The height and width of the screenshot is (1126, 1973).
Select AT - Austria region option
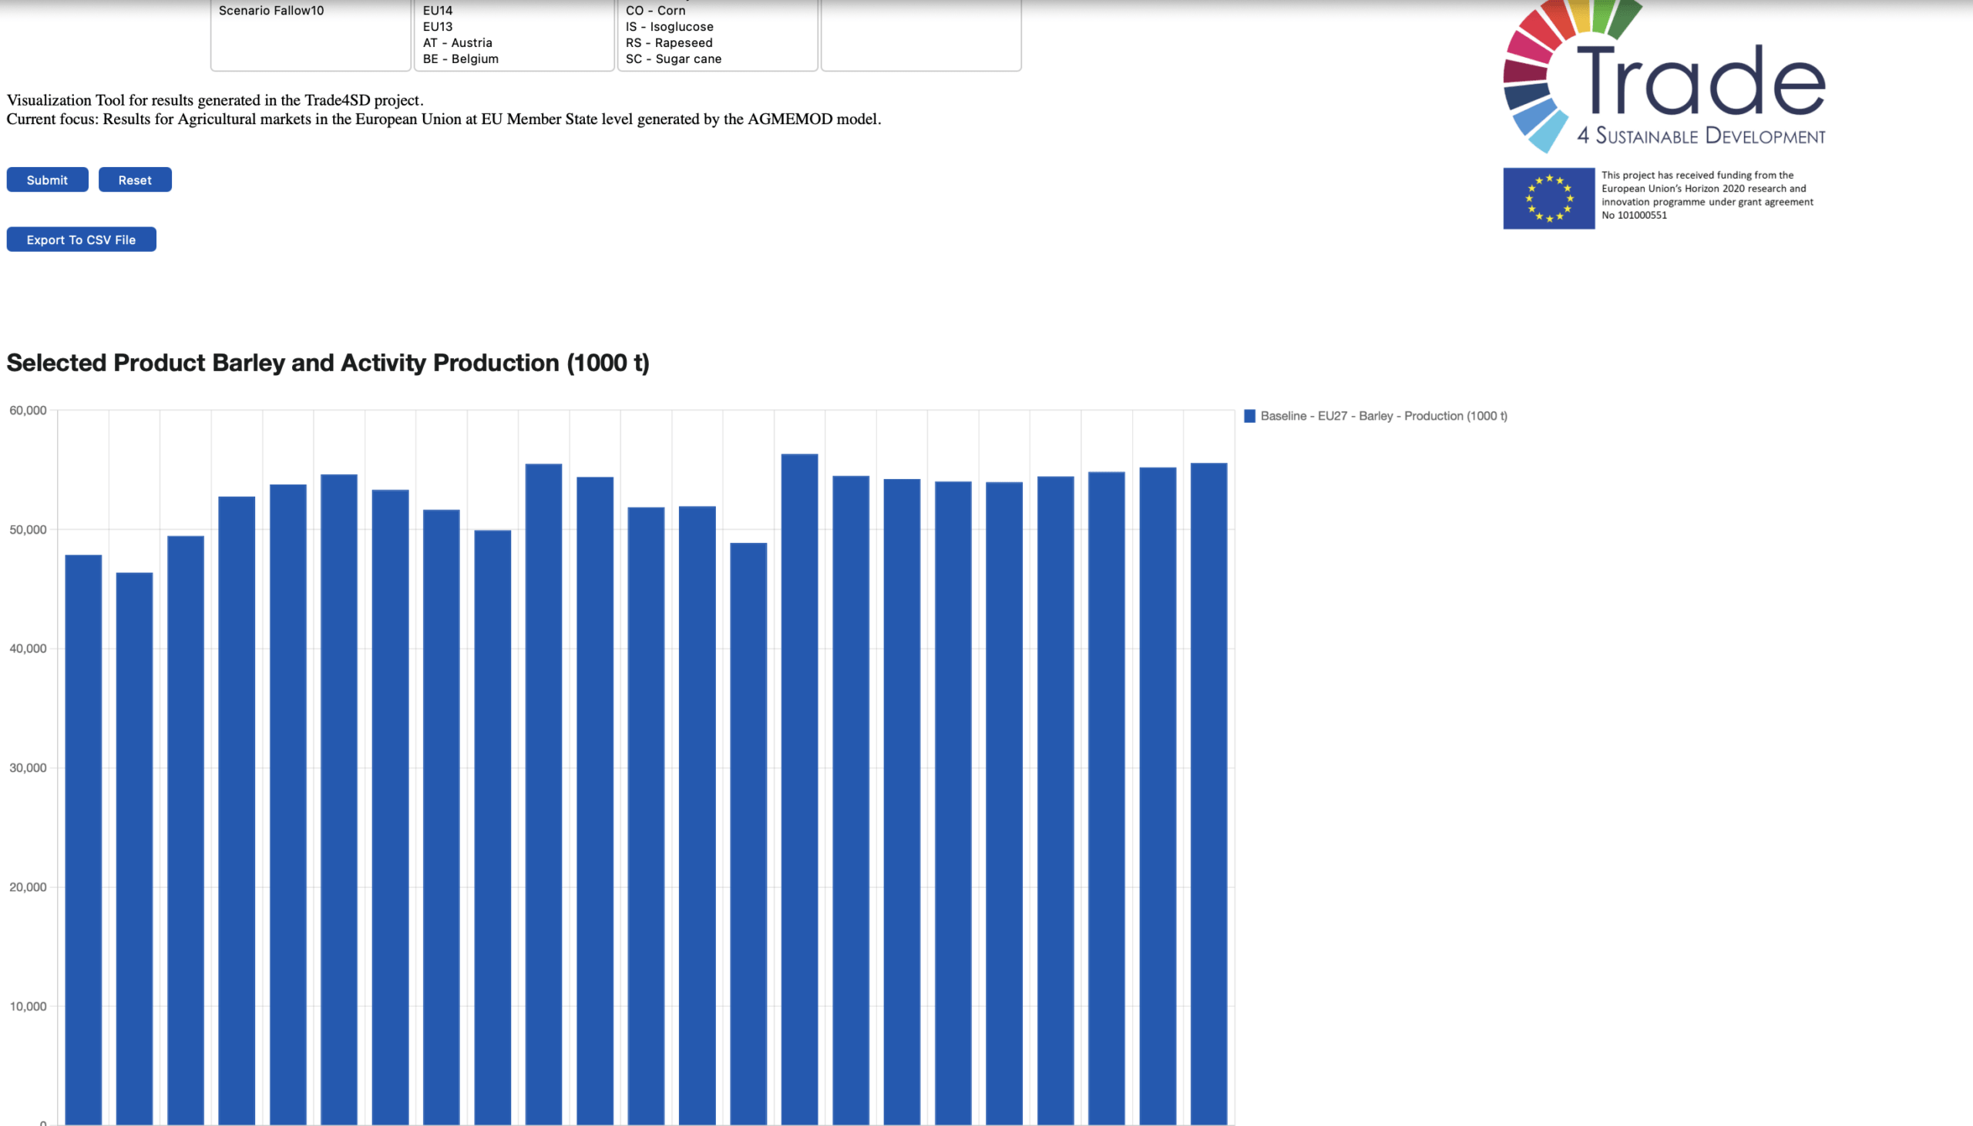[457, 43]
